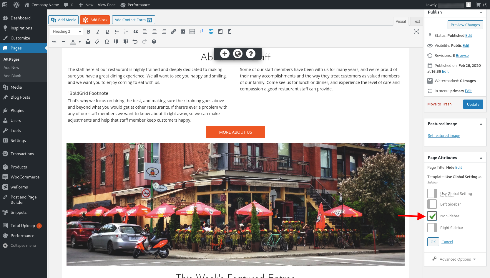Open WooCommerce from the admin sidebar
Viewport: 490px width, 278px height.
(25, 177)
